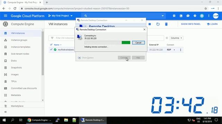Activate Cloud Shell icon in top bar
222x124 pixels.
[181, 16]
